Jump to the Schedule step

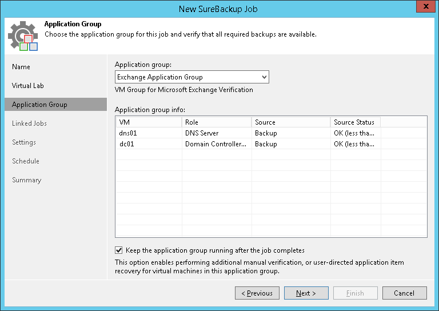[26, 161]
